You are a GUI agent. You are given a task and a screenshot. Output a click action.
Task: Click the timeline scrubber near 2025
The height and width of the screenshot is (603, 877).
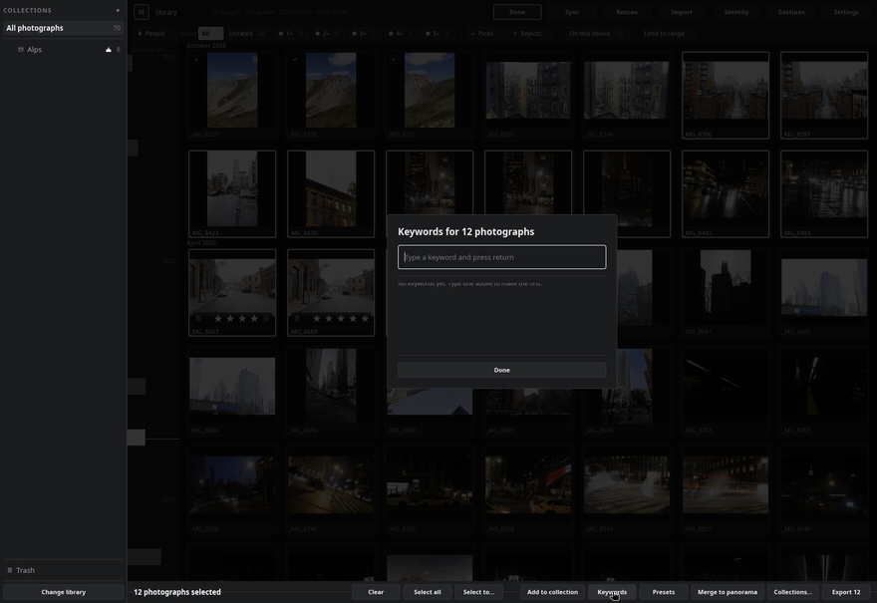tap(167, 261)
